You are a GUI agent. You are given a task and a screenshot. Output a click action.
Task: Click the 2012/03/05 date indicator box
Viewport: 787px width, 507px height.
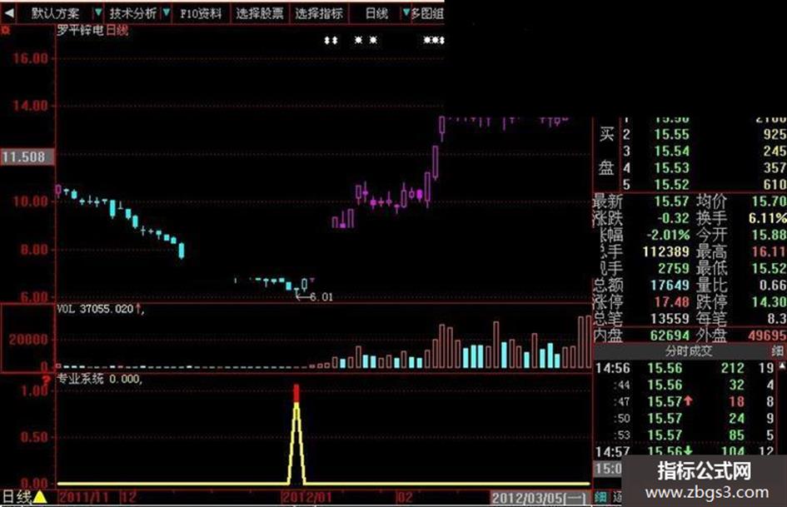pos(539,498)
